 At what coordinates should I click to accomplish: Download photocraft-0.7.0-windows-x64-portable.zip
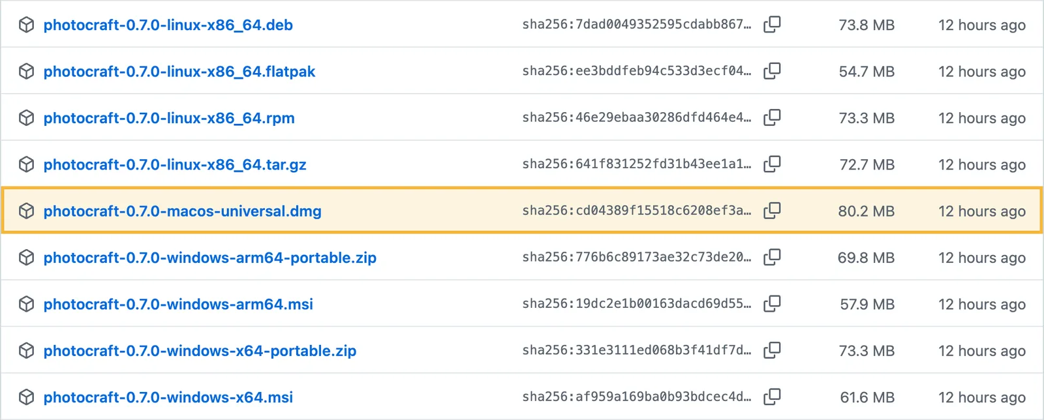tap(200, 351)
